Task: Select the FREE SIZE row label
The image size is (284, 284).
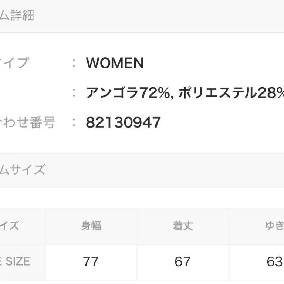Action: tap(15, 262)
